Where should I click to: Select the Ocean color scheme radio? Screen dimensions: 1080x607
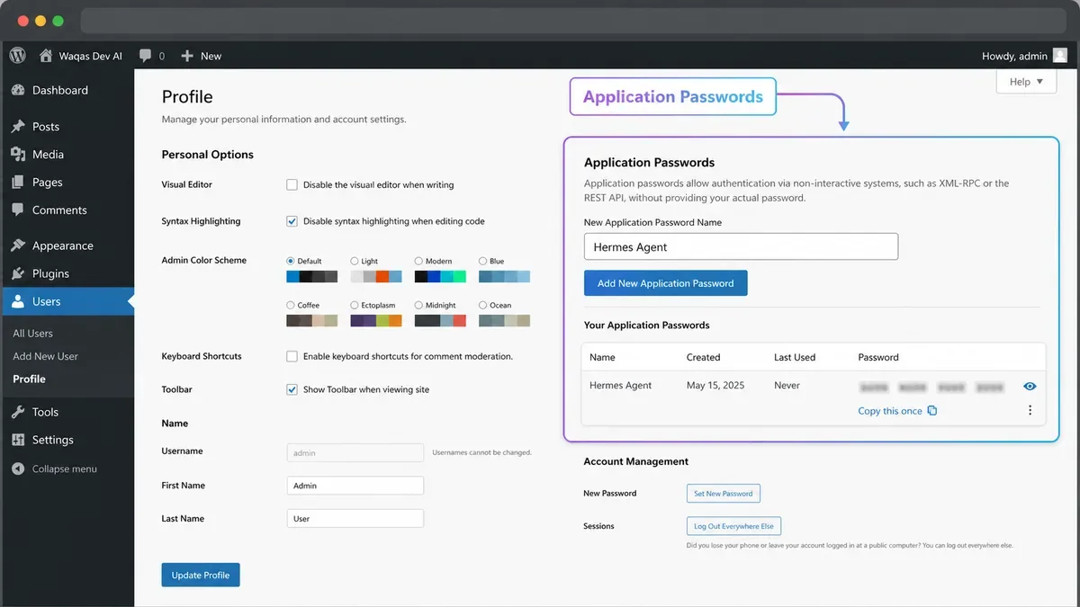click(x=483, y=305)
